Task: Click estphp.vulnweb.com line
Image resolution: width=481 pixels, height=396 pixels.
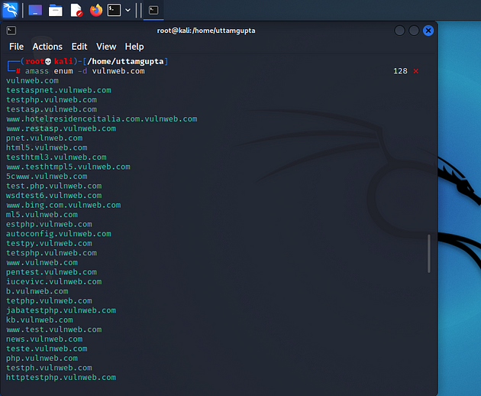Action: pyautogui.click(x=49, y=224)
